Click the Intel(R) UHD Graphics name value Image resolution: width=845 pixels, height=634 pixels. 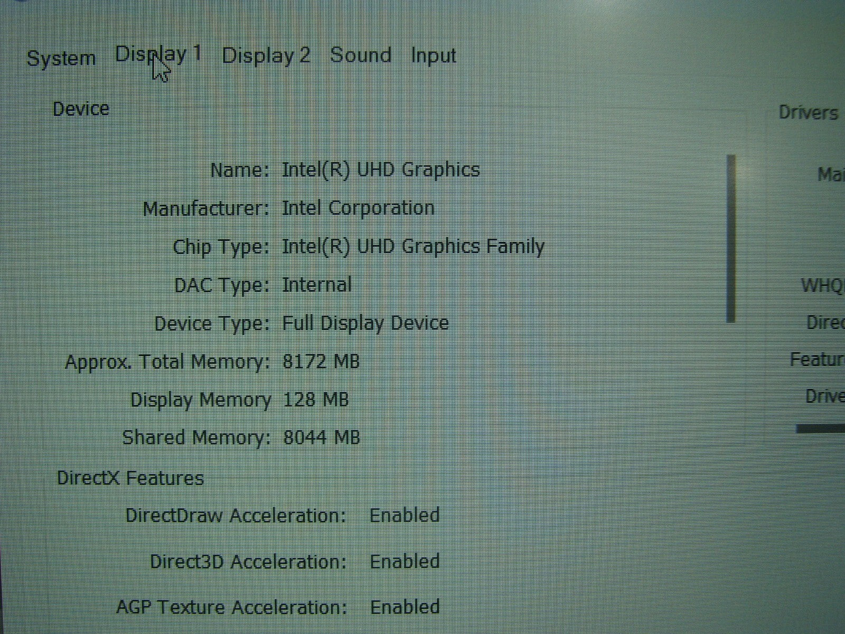pos(381,170)
